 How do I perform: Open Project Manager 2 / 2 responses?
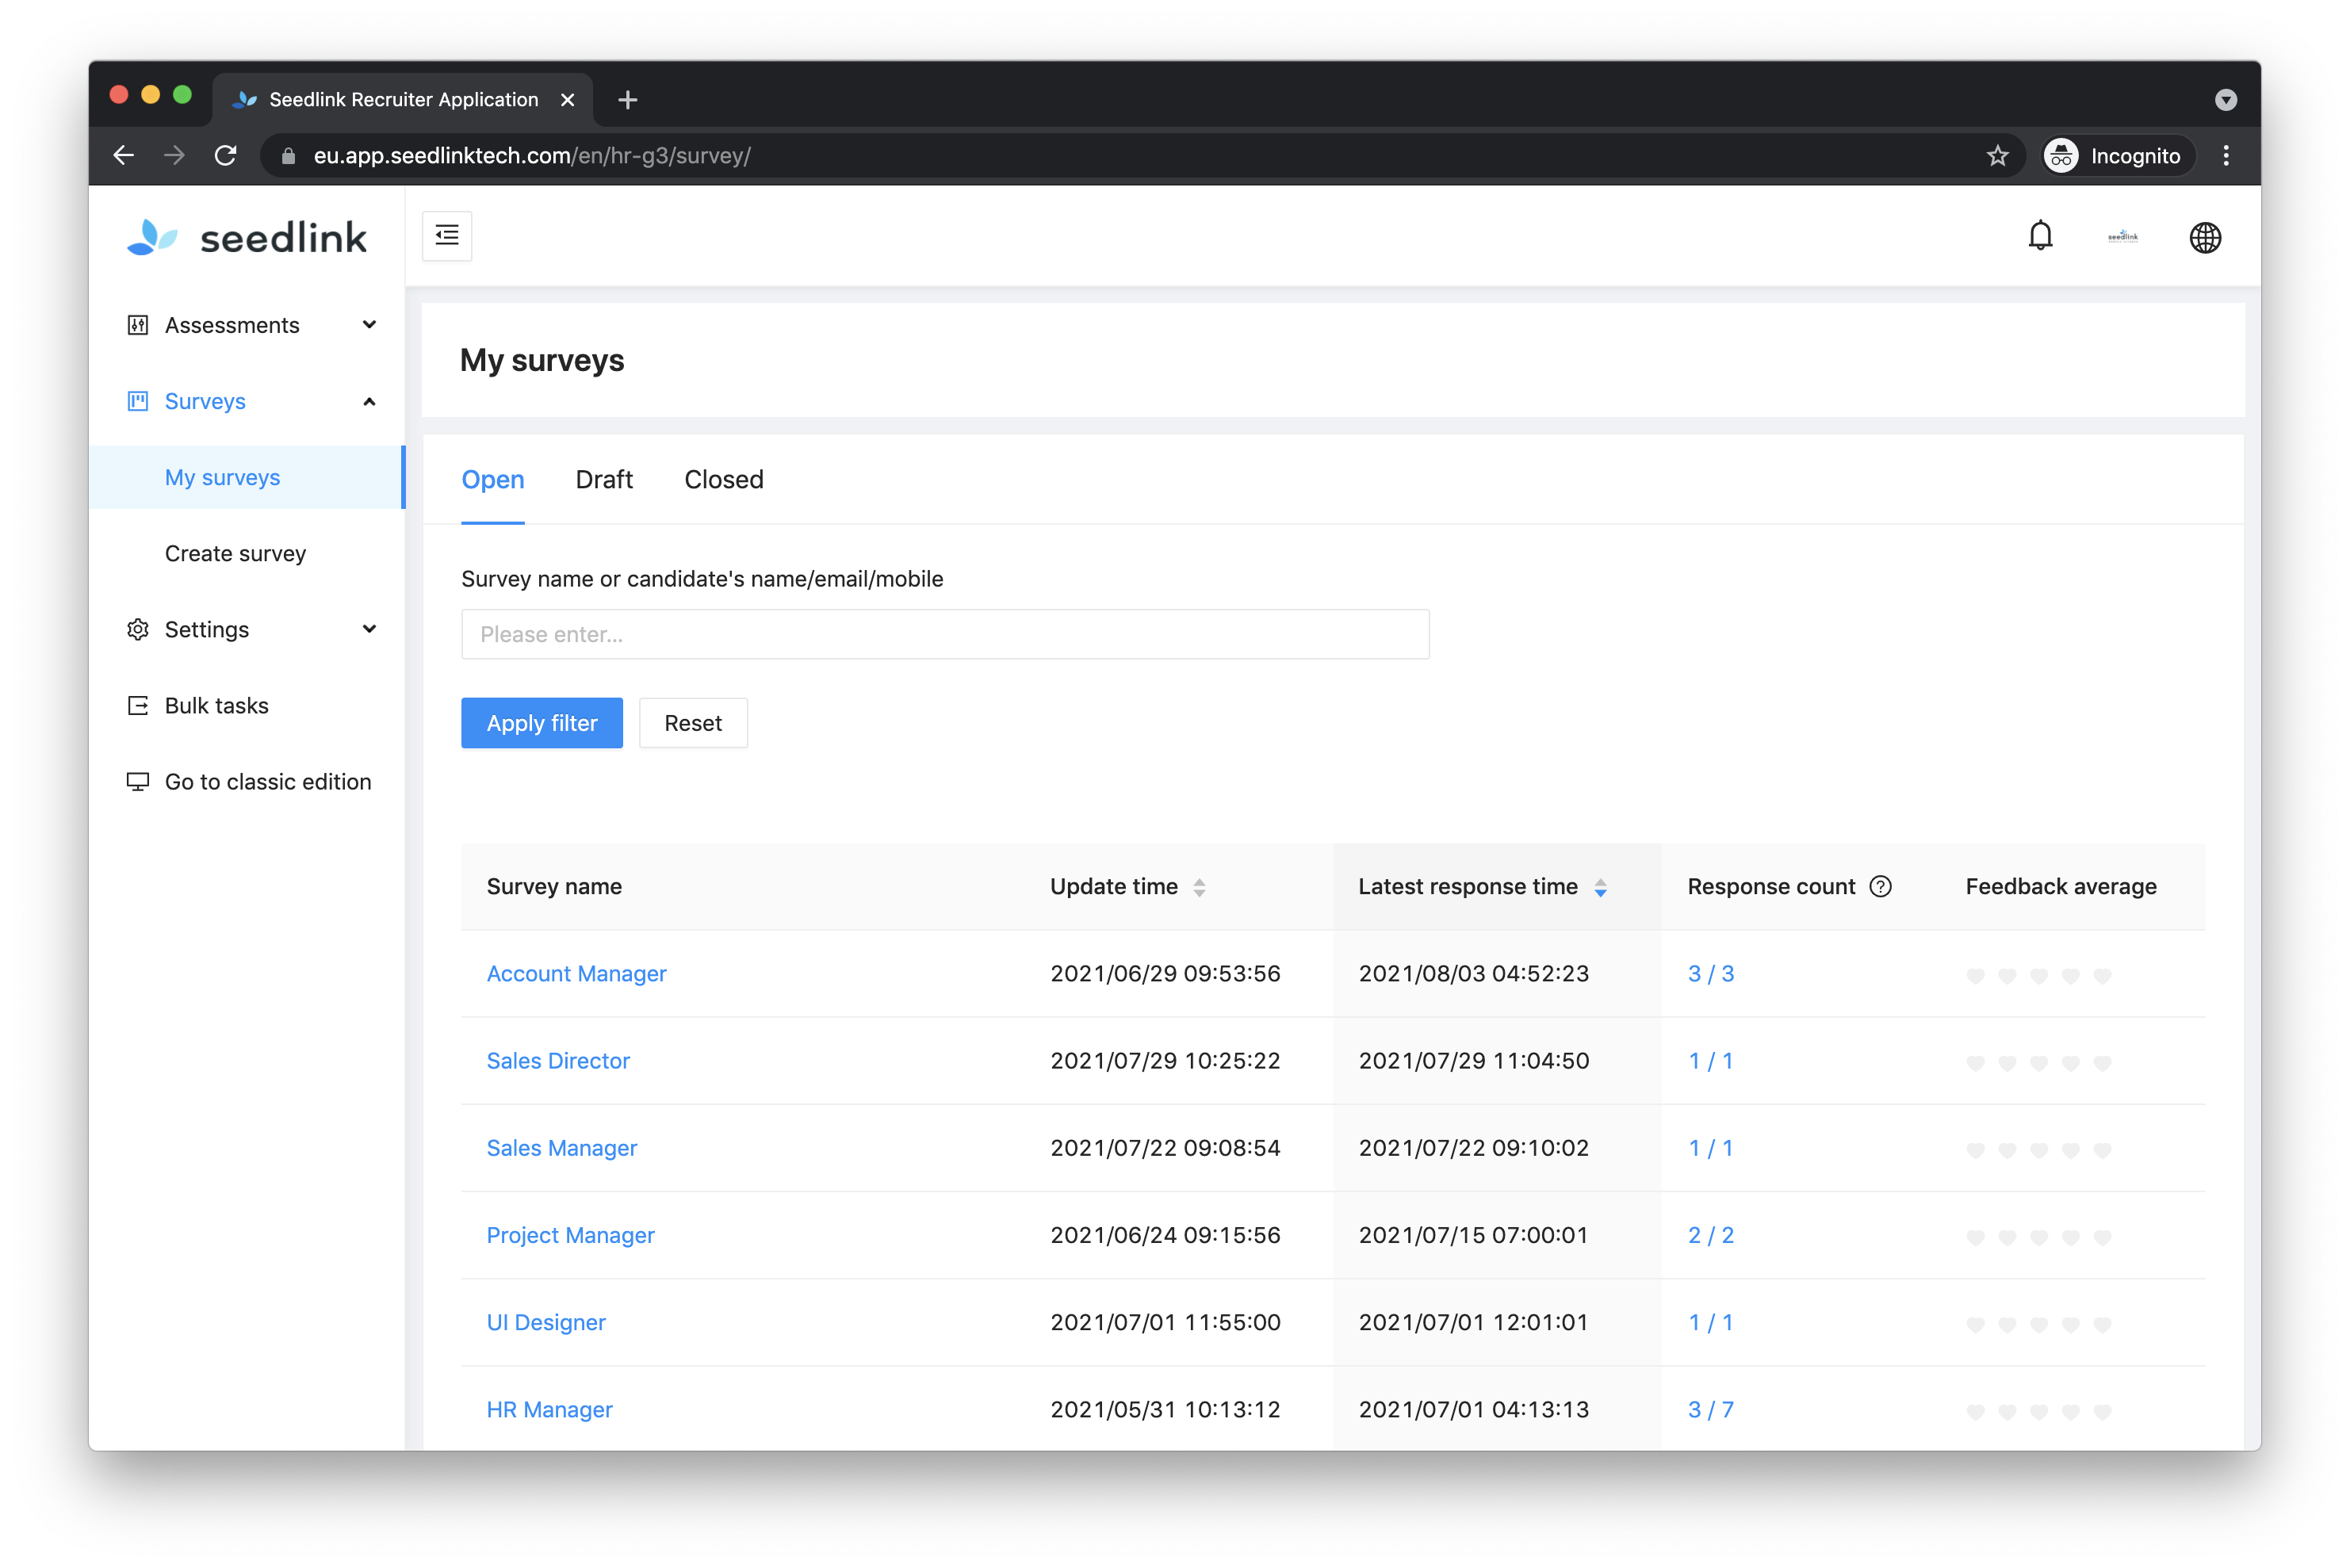point(1710,1234)
